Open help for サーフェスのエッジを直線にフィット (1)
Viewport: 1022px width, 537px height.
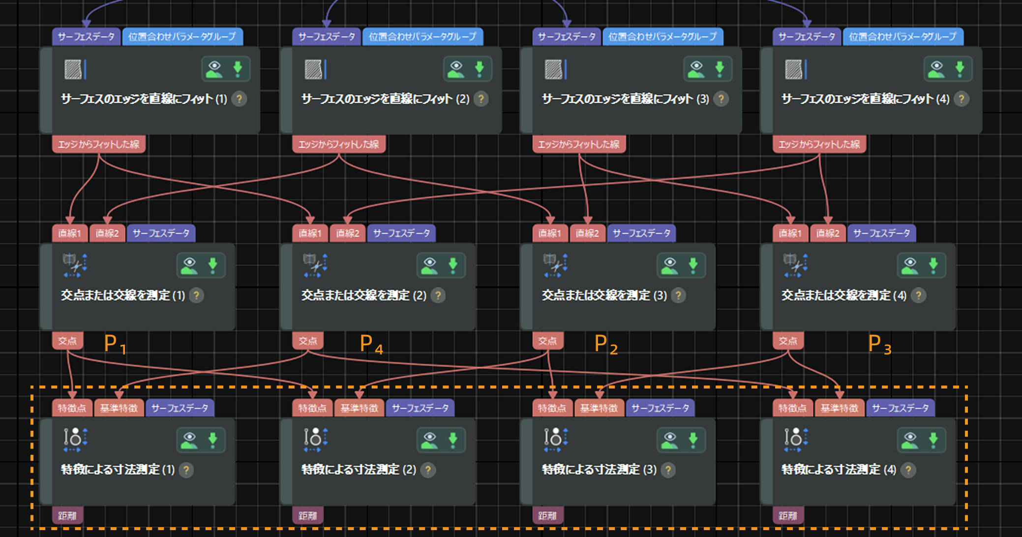coord(240,99)
